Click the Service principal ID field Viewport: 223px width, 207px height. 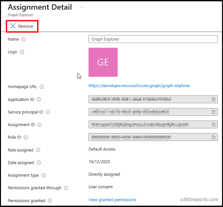click(153, 112)
